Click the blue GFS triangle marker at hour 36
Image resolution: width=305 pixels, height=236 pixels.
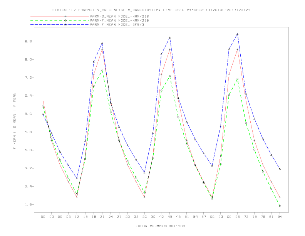coord(144,172)
